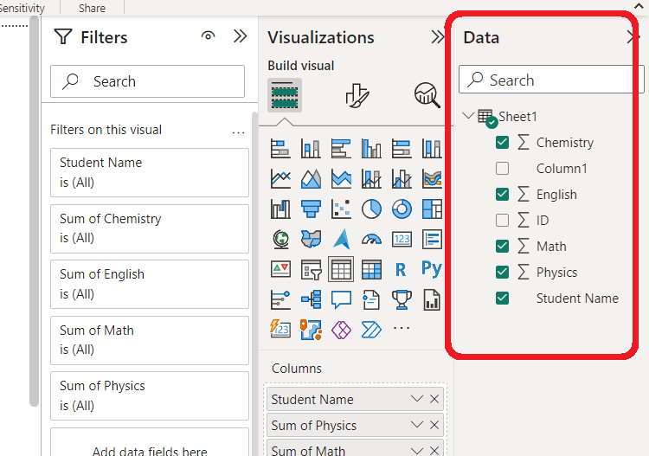Select the gauge visual

click(x=371, y=239)
